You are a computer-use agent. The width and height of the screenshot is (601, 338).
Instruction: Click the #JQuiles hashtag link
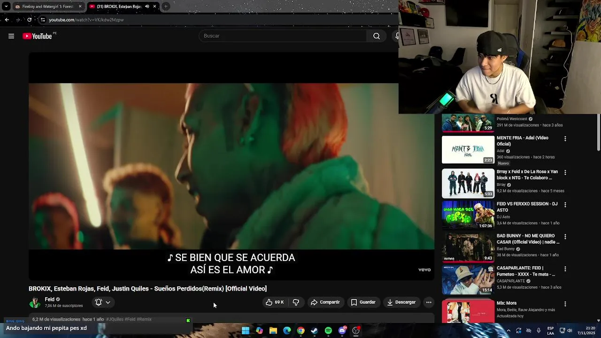pyautogui.click(x=115, y=319)
